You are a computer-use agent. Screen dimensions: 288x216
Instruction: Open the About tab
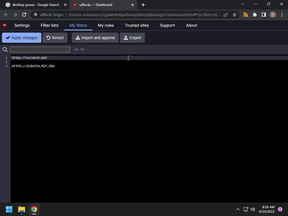(191, 25)
